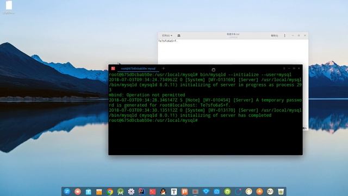Click the yellow ring icon in dock
This screenshot has width=348, height=196.
tap(248, 192)
